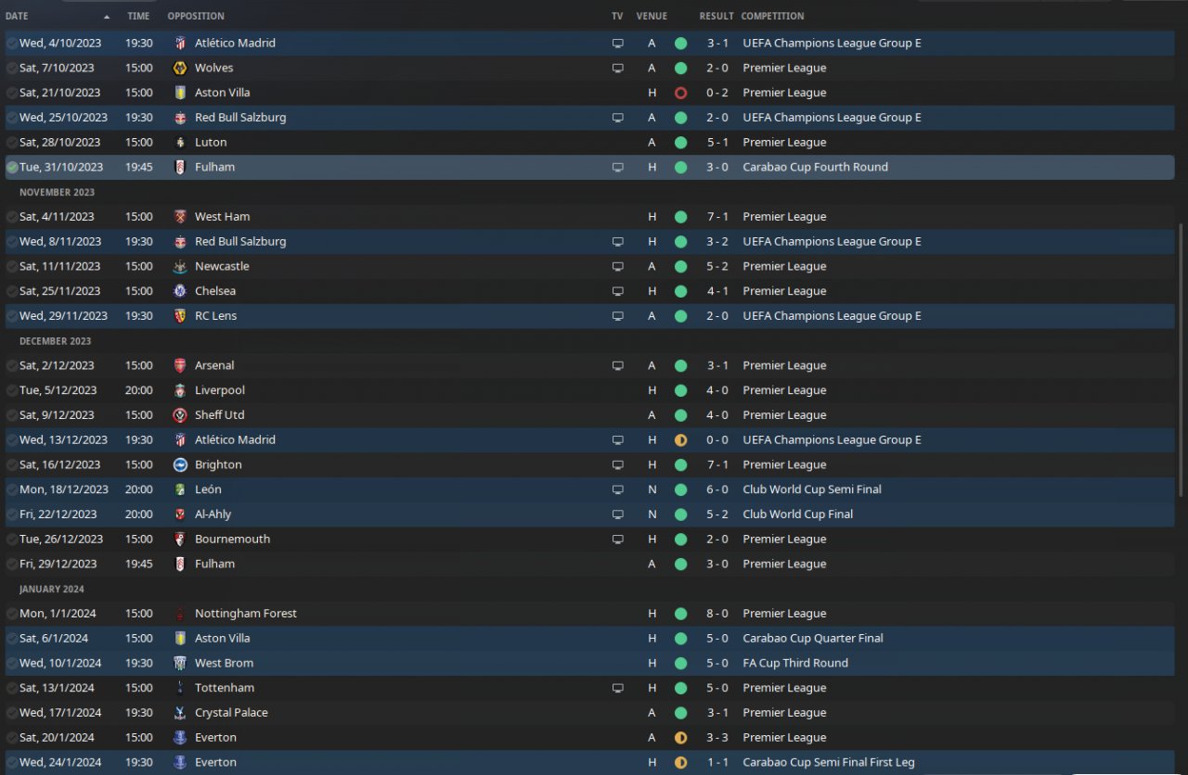Click the TV icon on the León fixture

pos(617,489)
